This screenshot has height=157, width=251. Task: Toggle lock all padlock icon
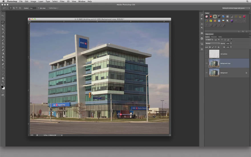point(218,47)
